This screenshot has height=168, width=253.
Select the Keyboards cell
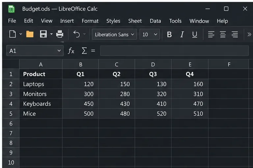tap(41, 104)
